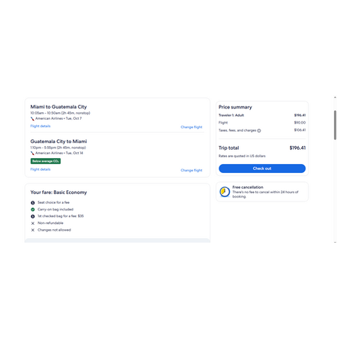Click the Trip total amount $196.41
The image size is (337, 337).
coord(297,148)
